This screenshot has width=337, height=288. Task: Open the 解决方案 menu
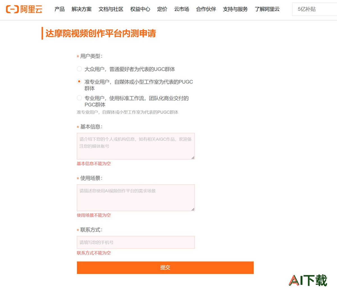point(81,9)
